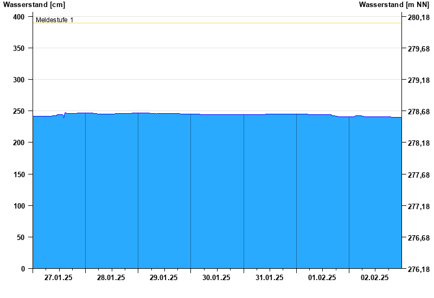Click the 280,18 value on the right axis
The width and height of the screenshot is (434, 298).
[418, 18]
